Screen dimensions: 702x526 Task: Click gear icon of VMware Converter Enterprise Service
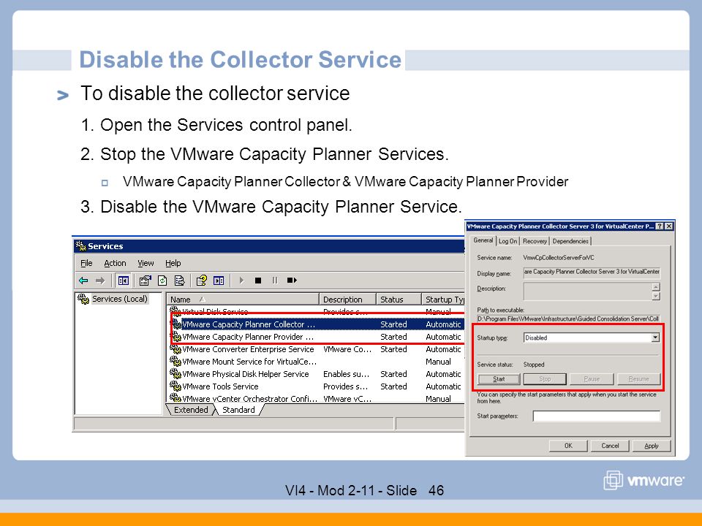(175, 349)
